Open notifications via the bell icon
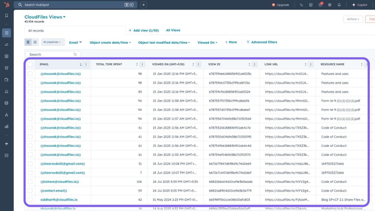Image resolution: width=375 pixels, height=211 pixels. 339,5
